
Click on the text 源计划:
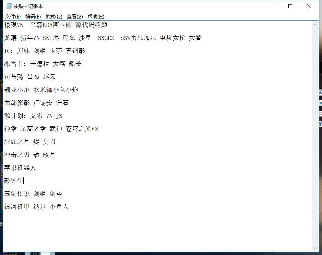tap(15, 116)
